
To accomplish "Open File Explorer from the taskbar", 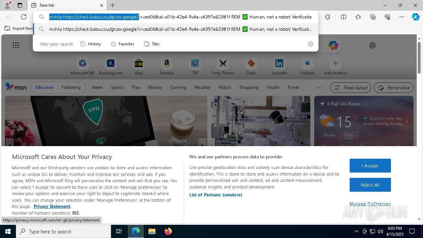I will pos(152,231).
